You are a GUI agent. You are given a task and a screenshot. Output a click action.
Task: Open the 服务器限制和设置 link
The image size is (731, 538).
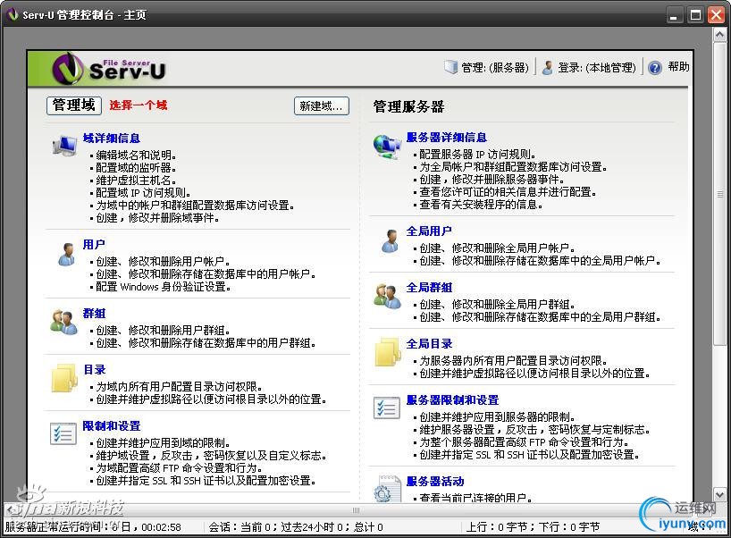point(453,400)
